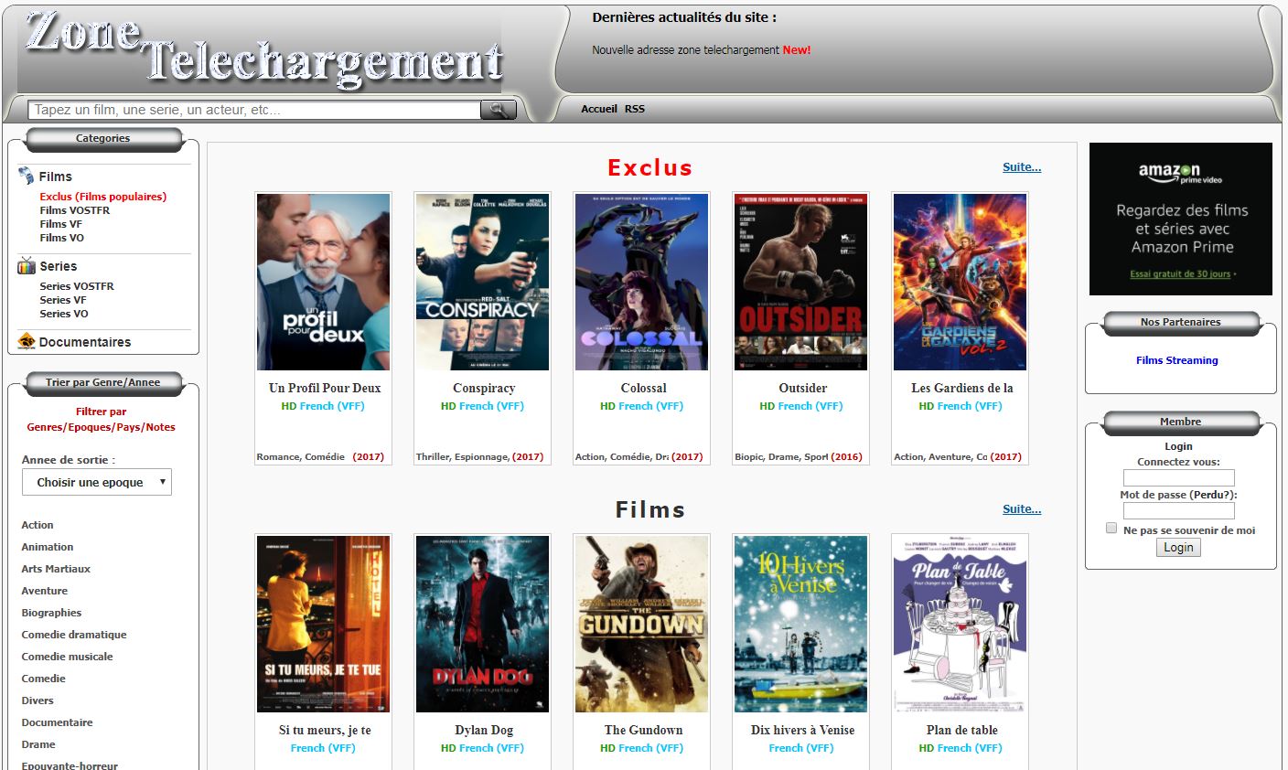Viewport: 1288px width, 770px height.
Task: Open the 'Si tu meurs, je te tue' poster
Action: point(323,624)
